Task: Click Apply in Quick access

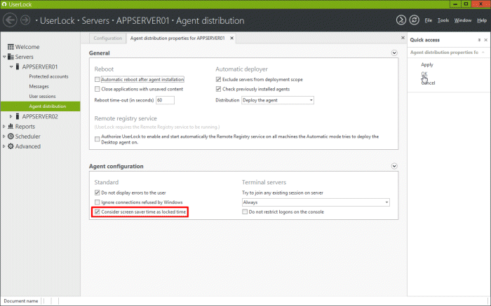Action: [427, 64]
